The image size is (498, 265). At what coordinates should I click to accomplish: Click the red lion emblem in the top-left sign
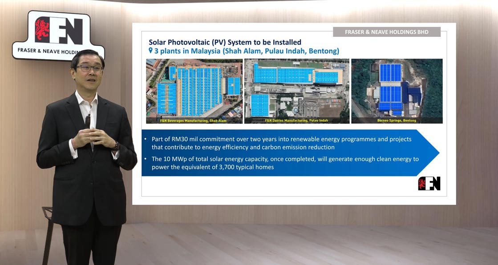[x=43, y=30]
